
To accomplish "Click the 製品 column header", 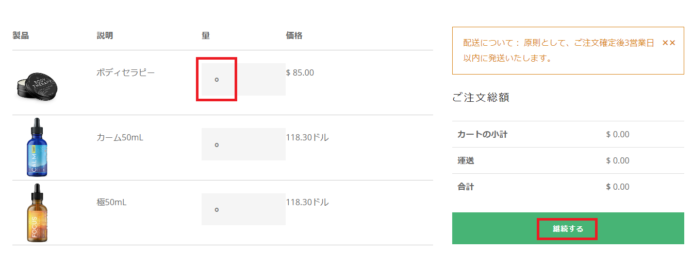I will (21, 35).
